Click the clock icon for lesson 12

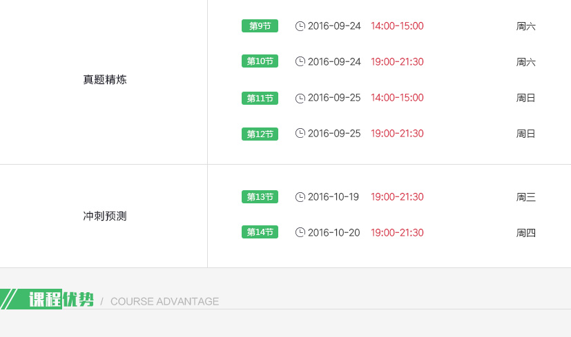click(x=300, y=134)
